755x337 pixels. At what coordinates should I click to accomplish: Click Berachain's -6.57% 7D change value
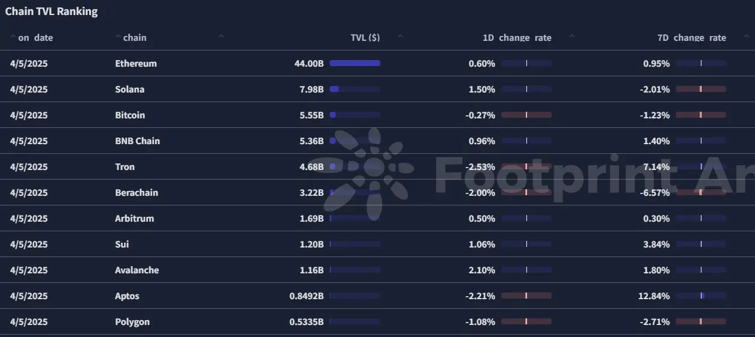(655, 193)
